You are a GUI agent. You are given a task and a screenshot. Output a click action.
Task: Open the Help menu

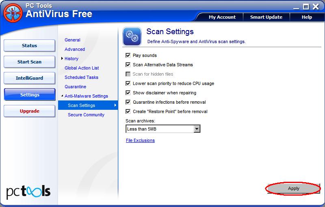[x=307, y=17]
